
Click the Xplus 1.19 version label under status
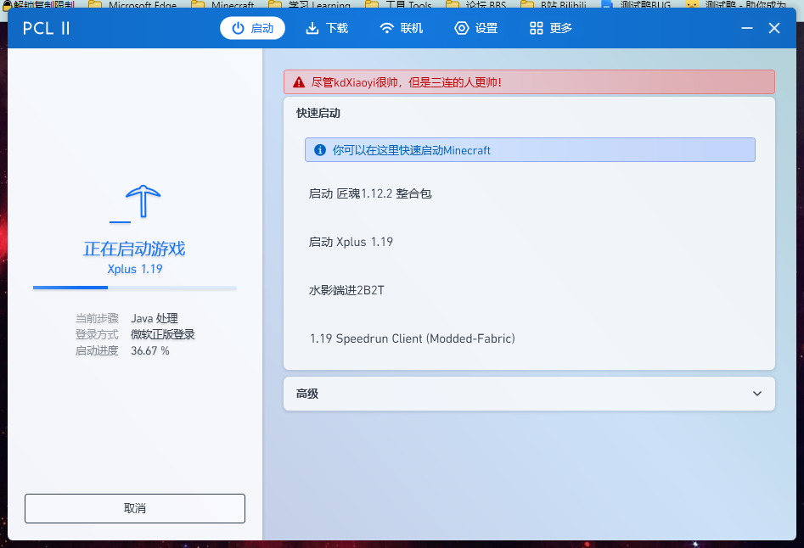[135, 270]
